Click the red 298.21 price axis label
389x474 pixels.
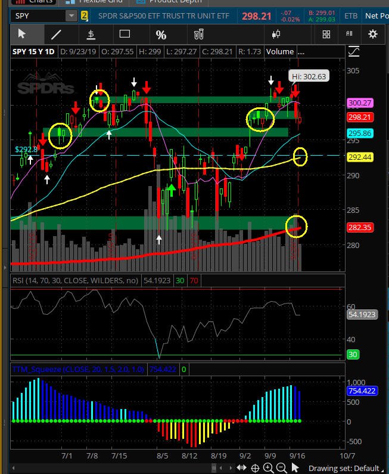pos(360,117)
